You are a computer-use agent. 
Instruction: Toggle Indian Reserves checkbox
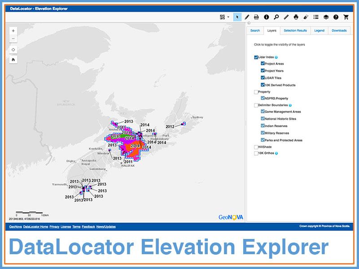[263, 126]
